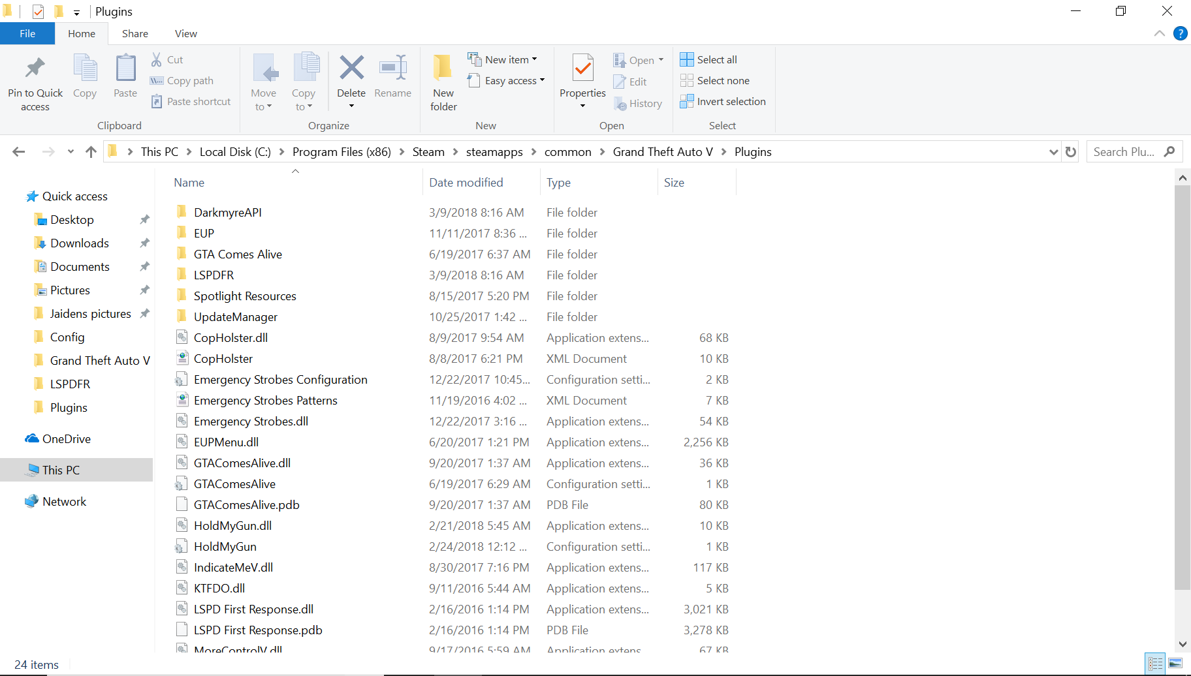
Task: Collapse the ribbon with the chevron
Action: pos(1160,33)
